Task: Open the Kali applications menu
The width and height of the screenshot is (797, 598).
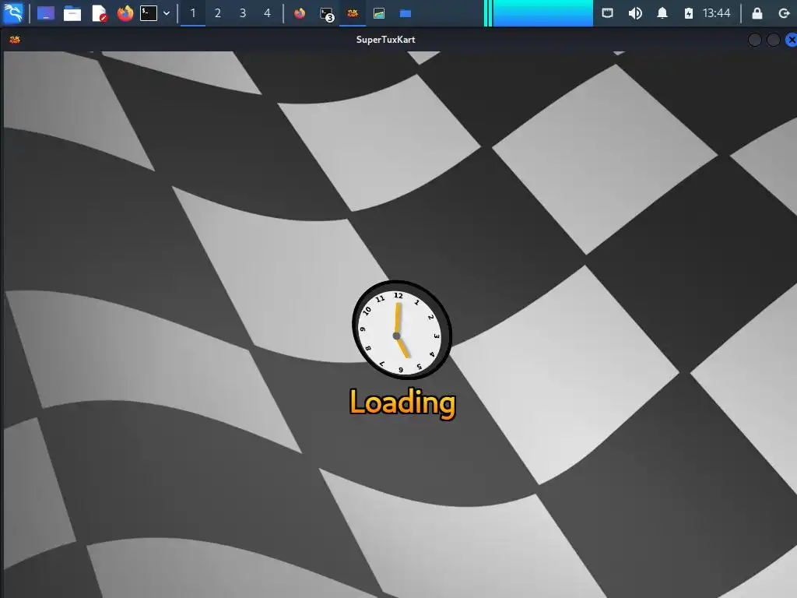Action: click(x=13, y=13)
